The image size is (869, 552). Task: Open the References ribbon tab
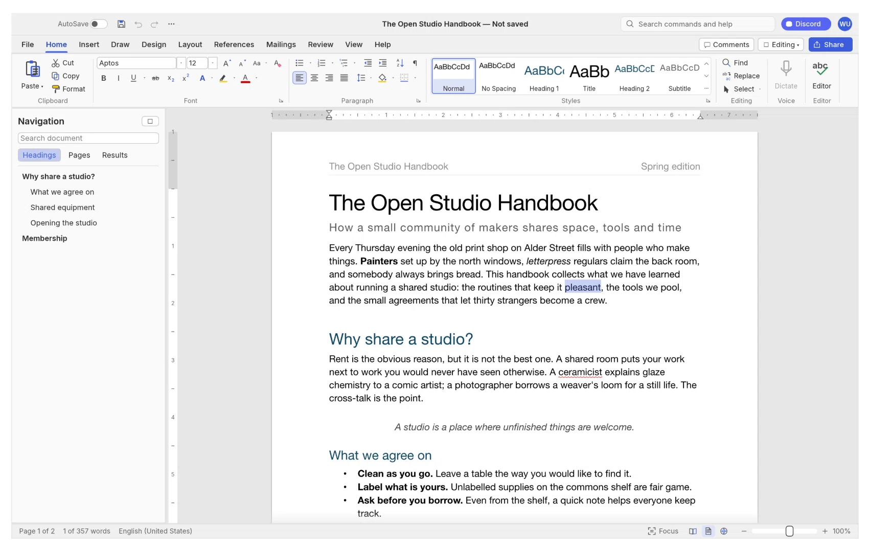[234, 45]
